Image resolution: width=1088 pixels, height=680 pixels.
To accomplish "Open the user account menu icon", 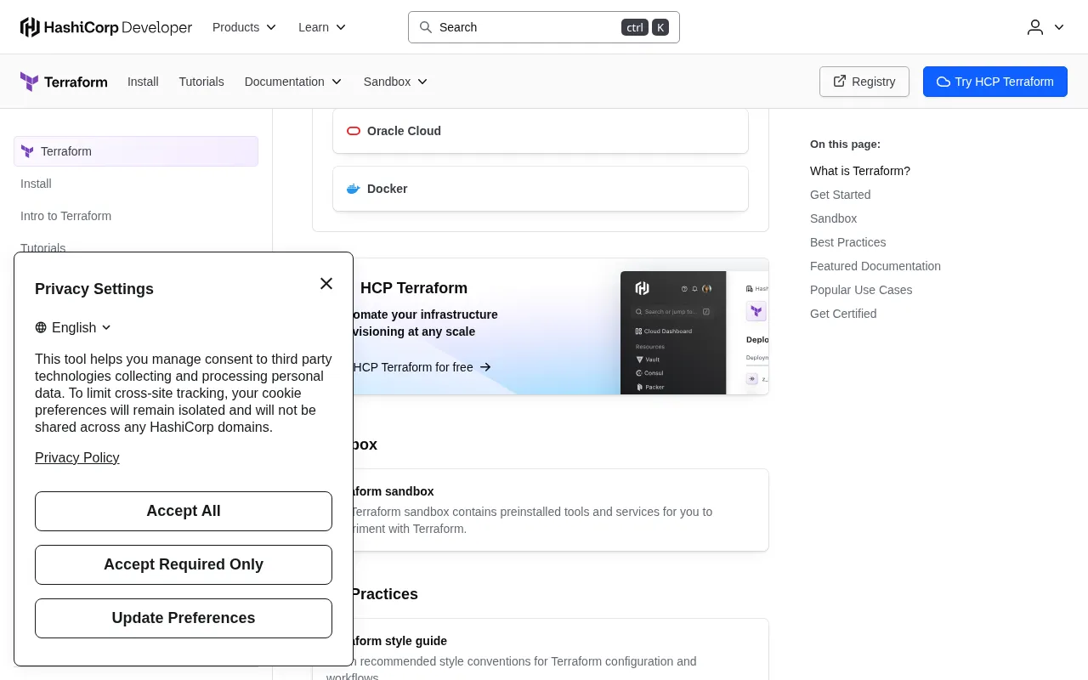I will point(1035,27).
